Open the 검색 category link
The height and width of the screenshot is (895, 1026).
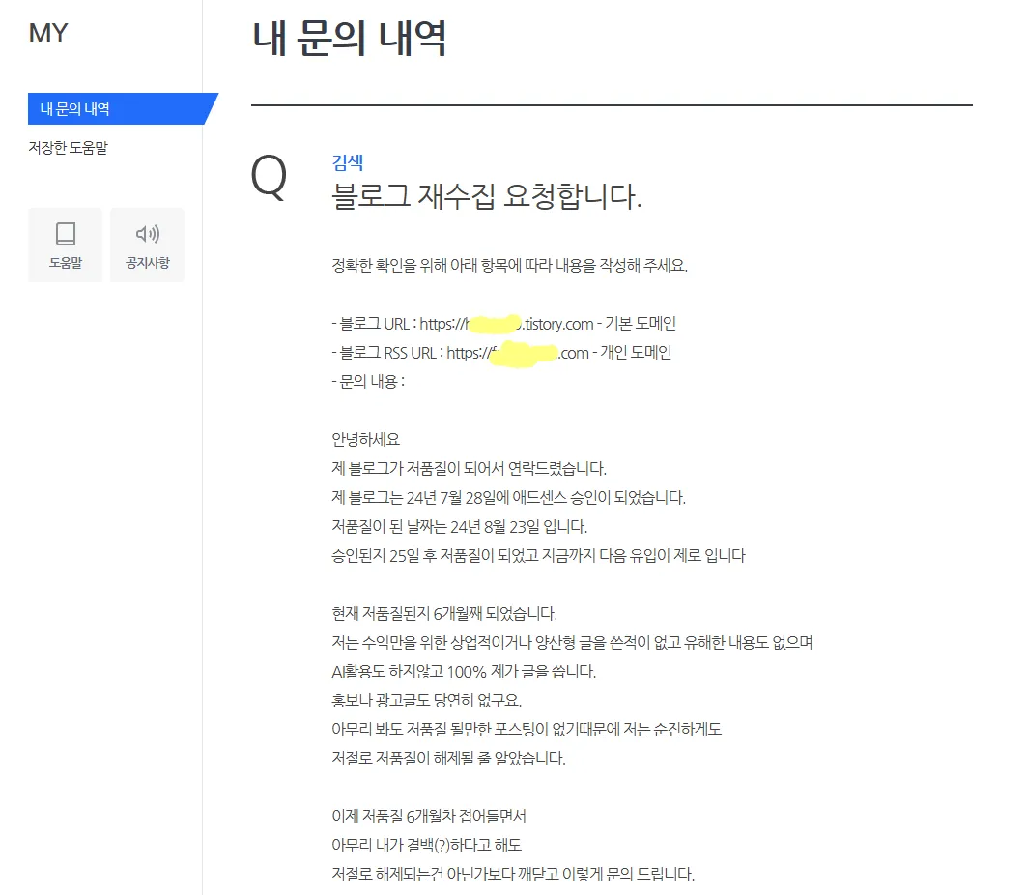345,162
